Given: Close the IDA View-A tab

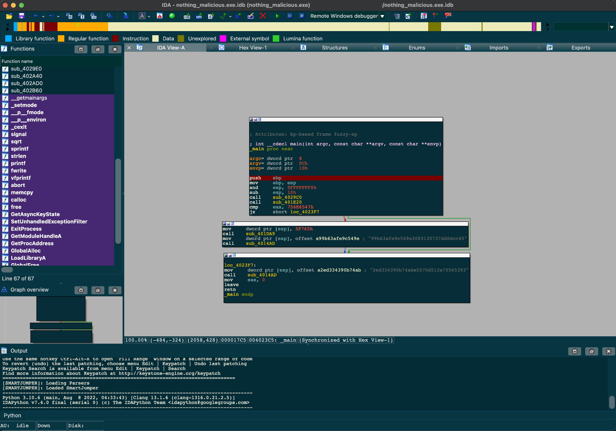Looking at the screenshot, I should [x=129, y=48].
